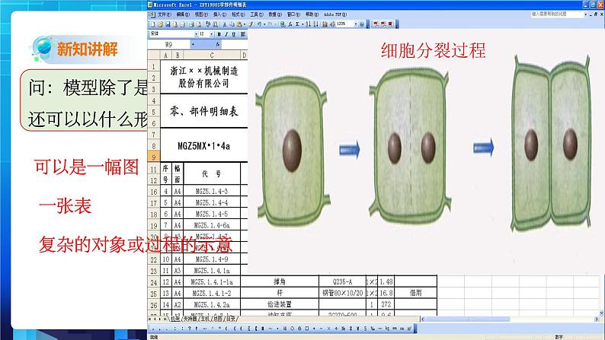Click the Spelling check icon
This screenshot has height=340, width=605.
coord(208,24)
